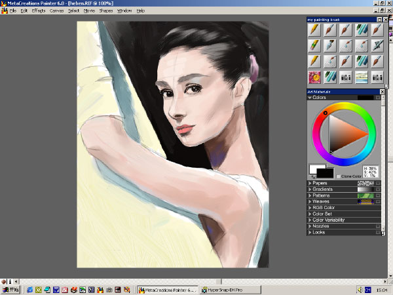Open the Canvas menu
Image resolution: width=393 pixels, height=295 pixels.
pos(56,10)
